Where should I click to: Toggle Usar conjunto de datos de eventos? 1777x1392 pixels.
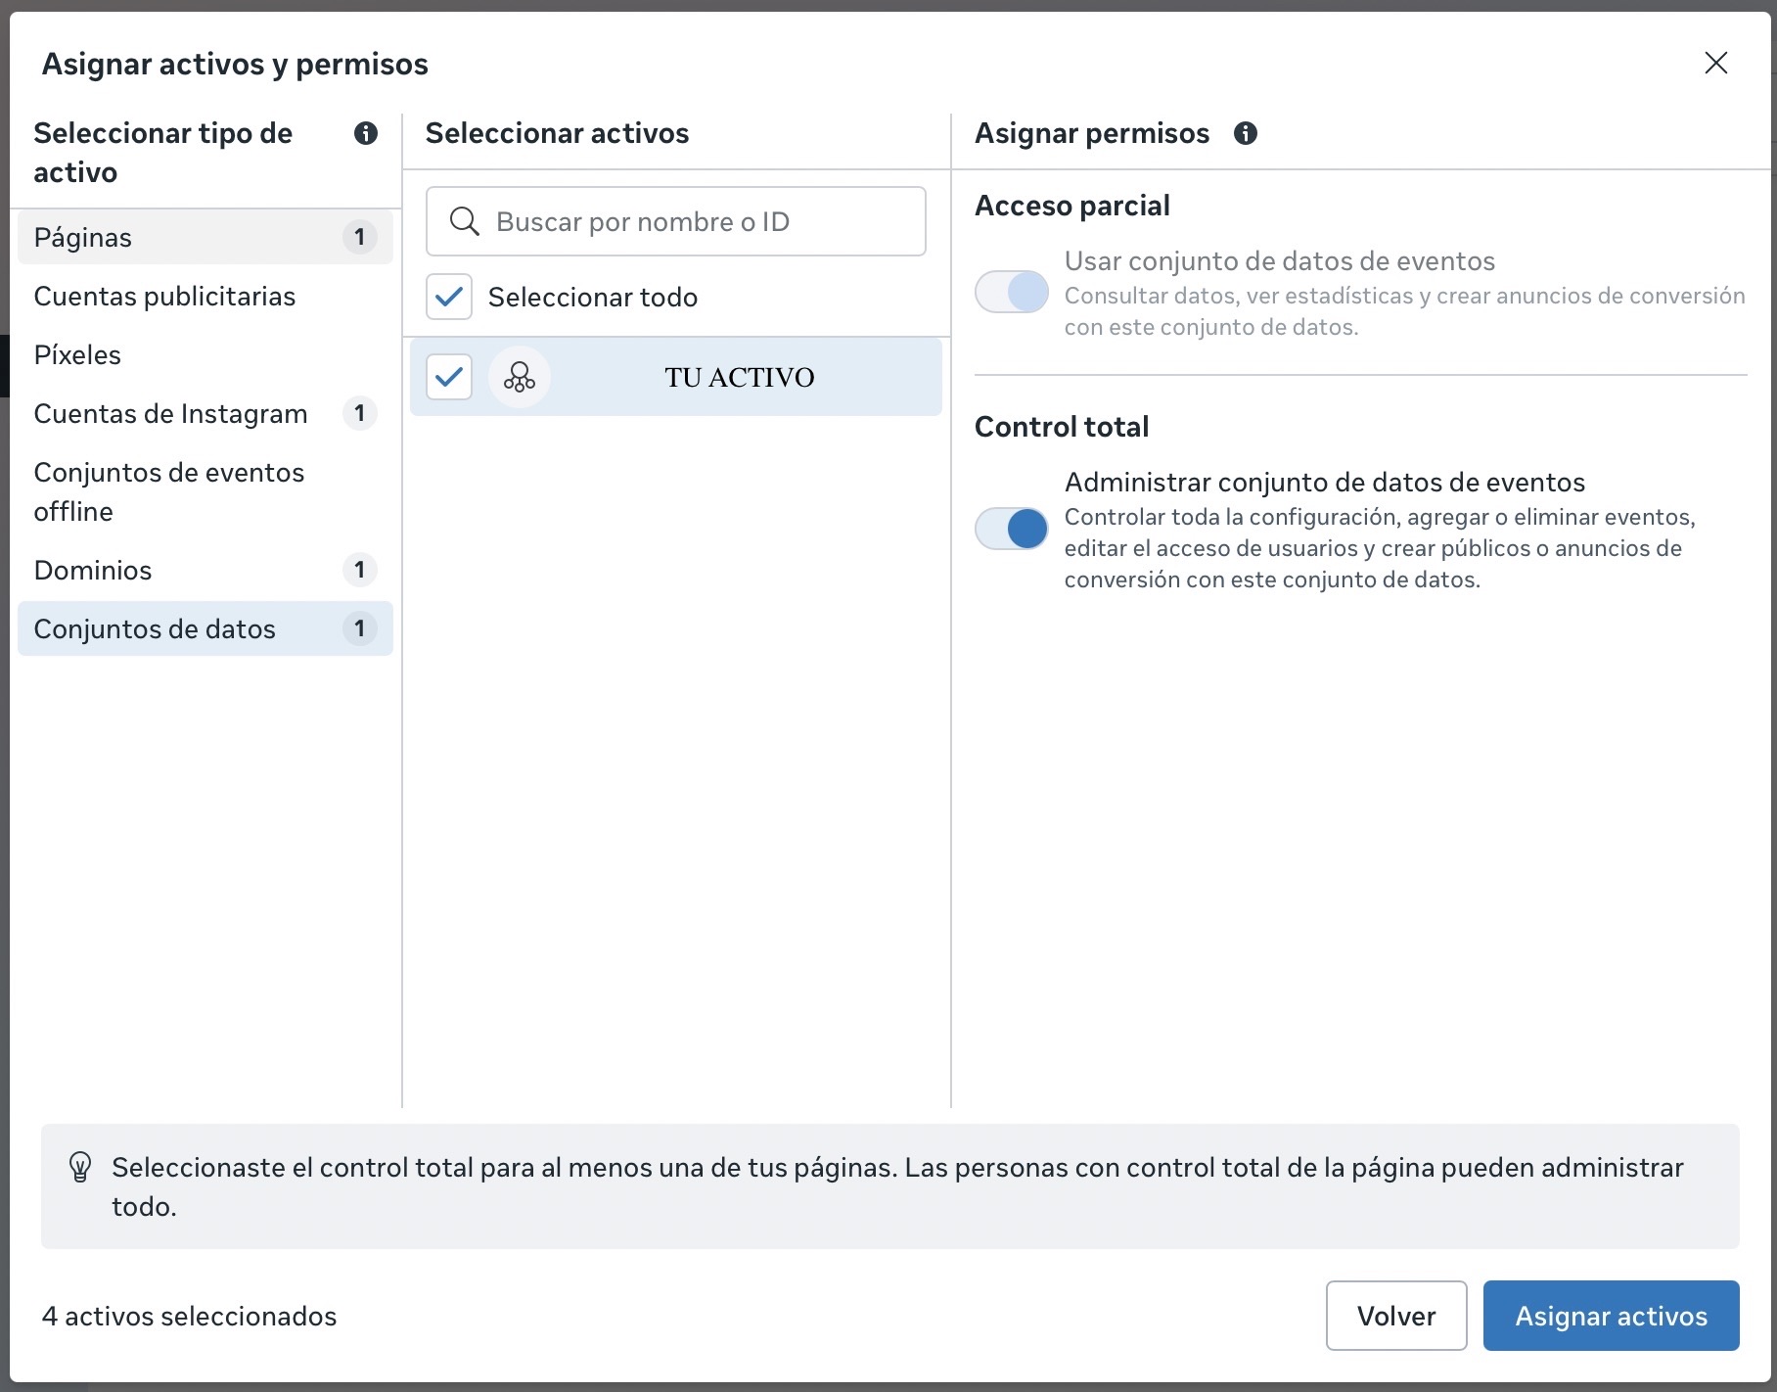tap(1011, 292)
